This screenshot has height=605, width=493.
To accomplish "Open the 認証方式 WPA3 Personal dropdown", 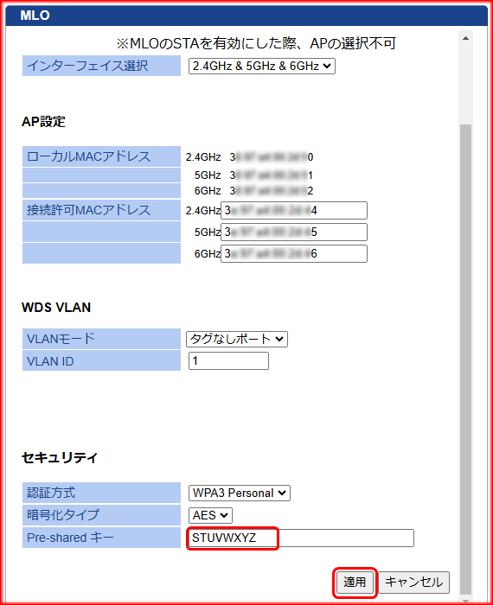I will (240, 493).
